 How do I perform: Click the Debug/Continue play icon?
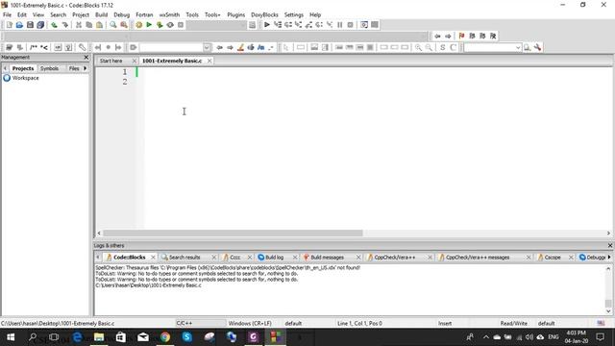tap(267, 25)
